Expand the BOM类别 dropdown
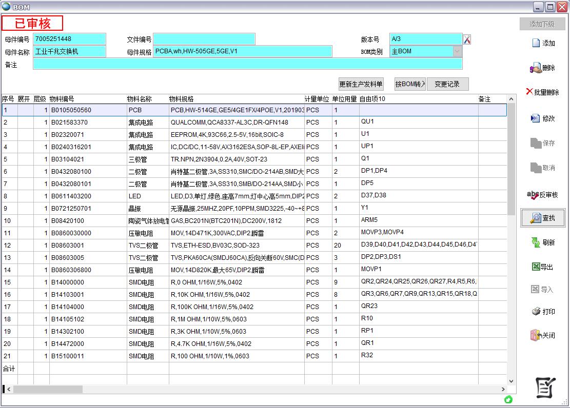Screen dimensions: 570x408 tap(457, 51)
